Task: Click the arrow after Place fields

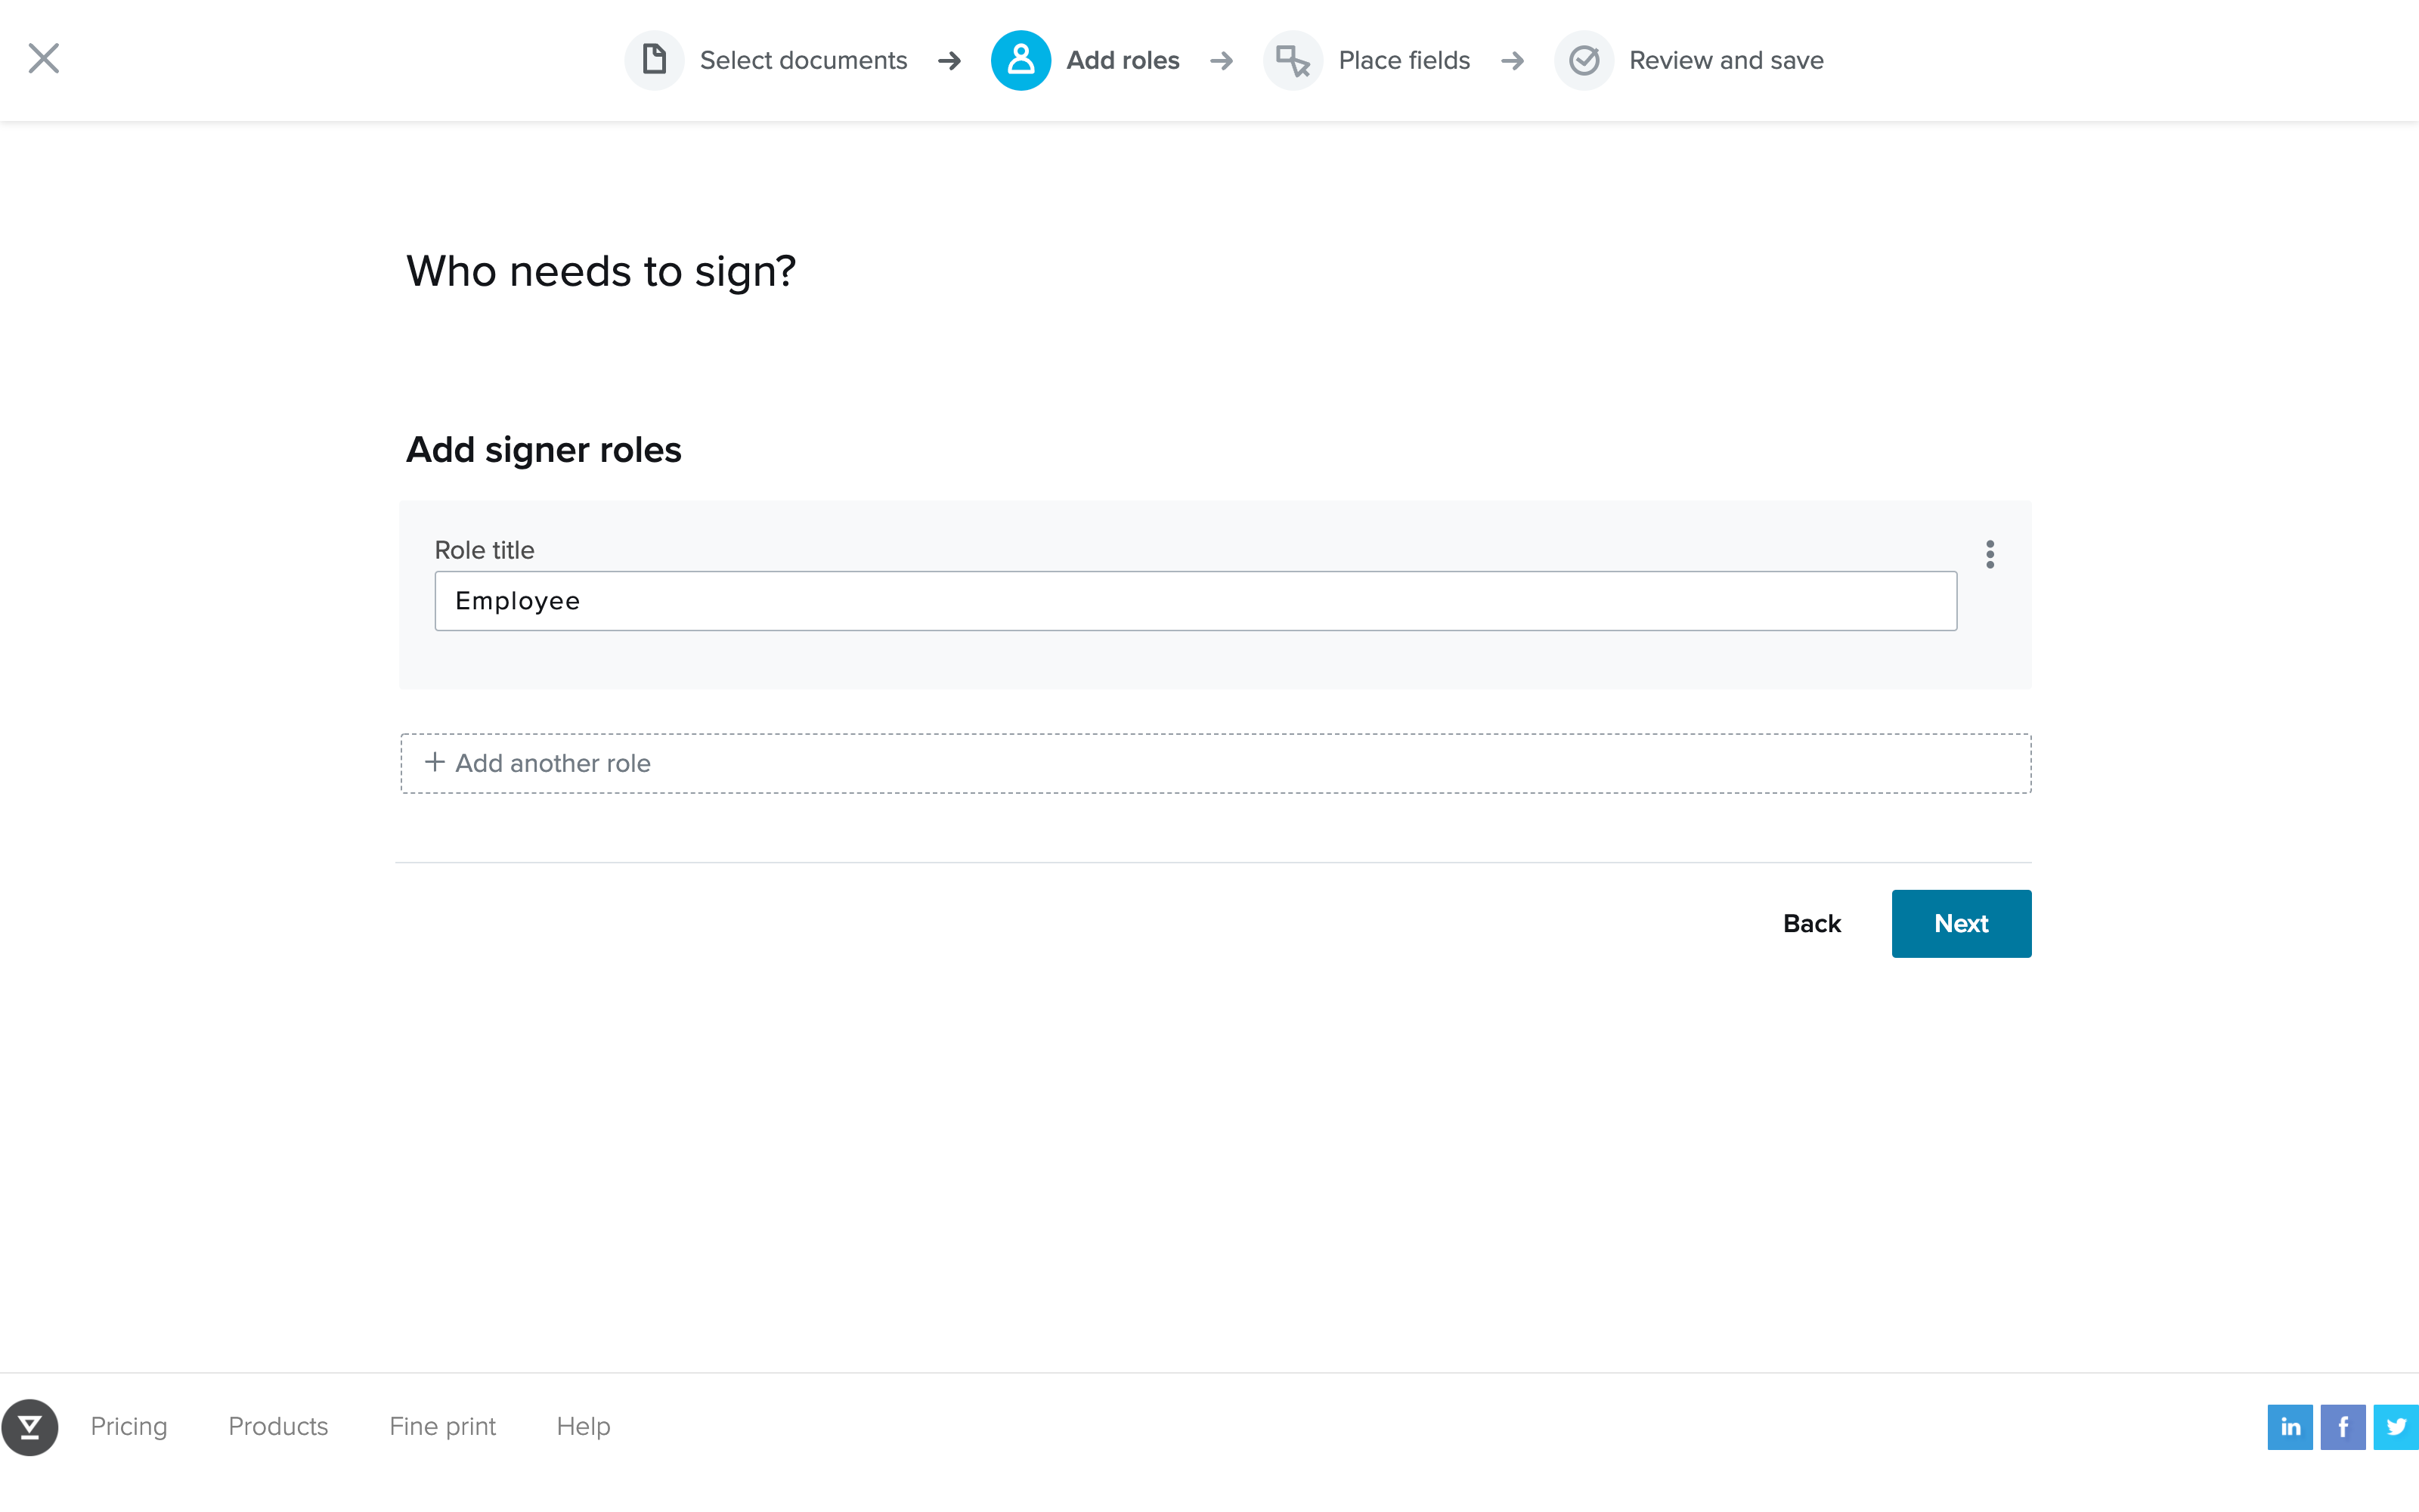Action: (x=1513, y=61)
